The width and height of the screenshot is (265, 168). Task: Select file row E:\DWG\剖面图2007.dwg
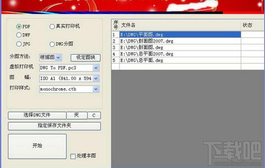click(180, 41)
